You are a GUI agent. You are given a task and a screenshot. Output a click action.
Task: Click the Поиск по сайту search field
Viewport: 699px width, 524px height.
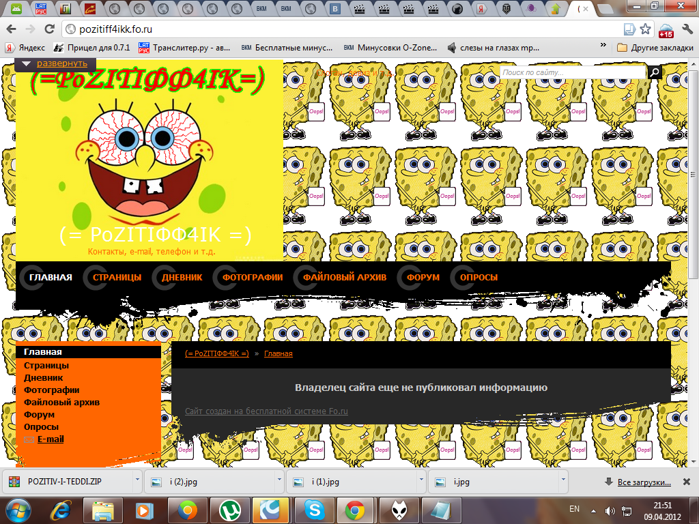point(573,72)
